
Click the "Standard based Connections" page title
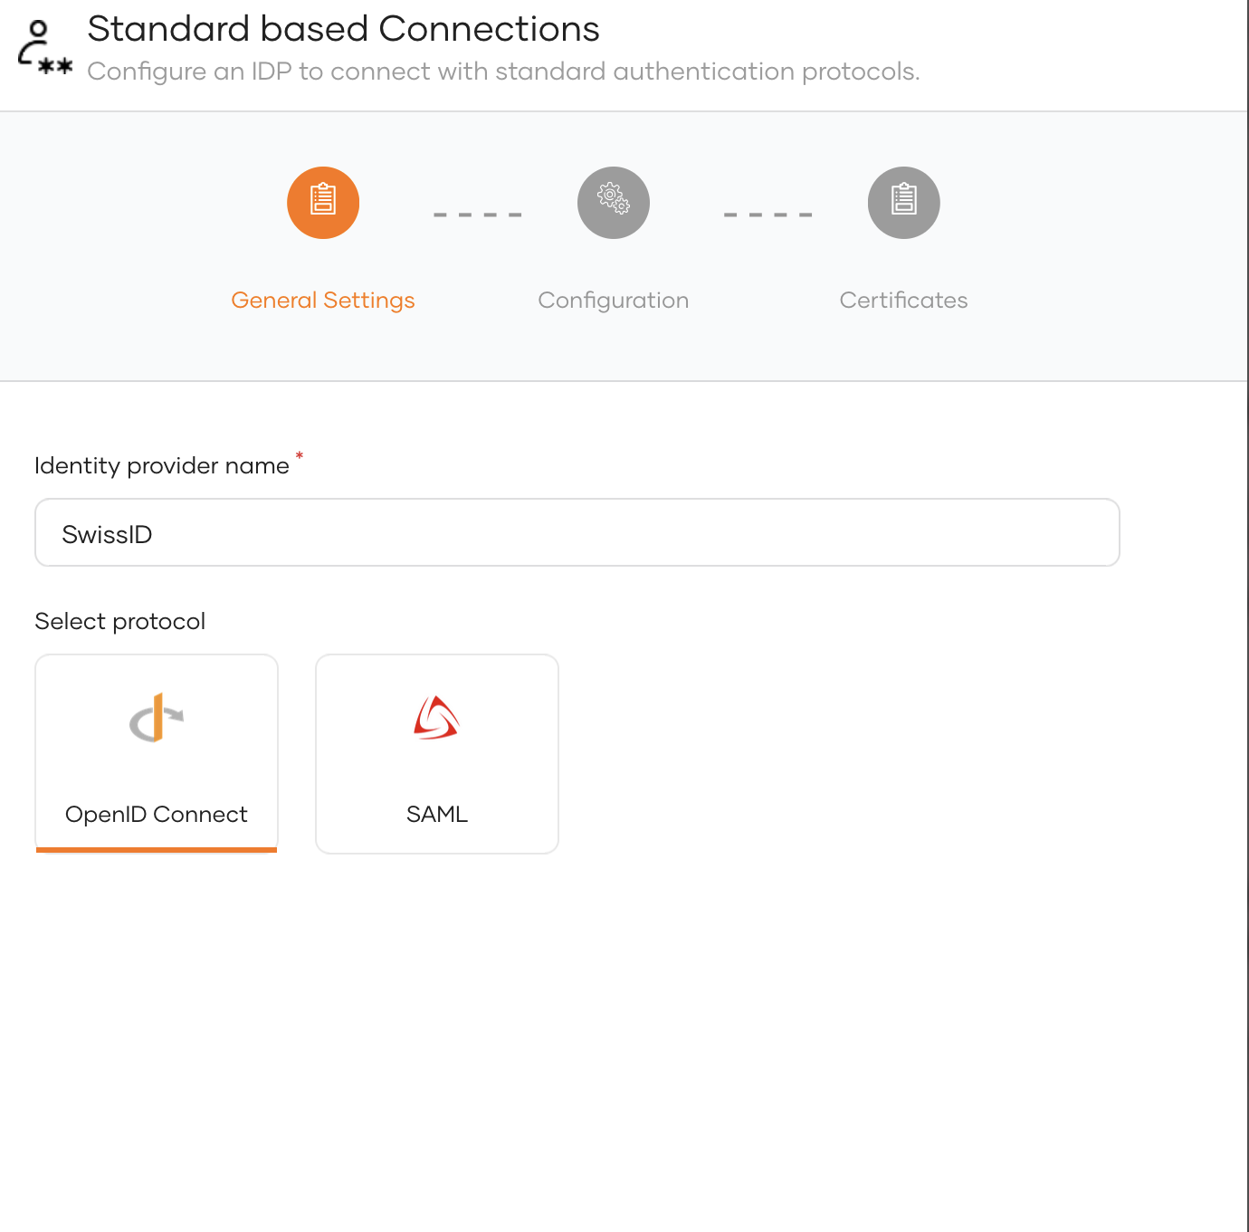point(343,30)
